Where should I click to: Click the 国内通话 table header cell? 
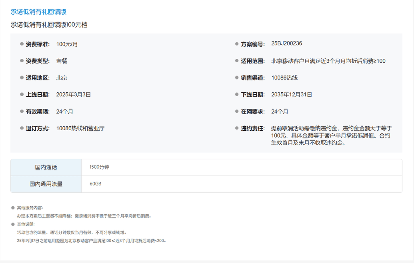[46, 167]
